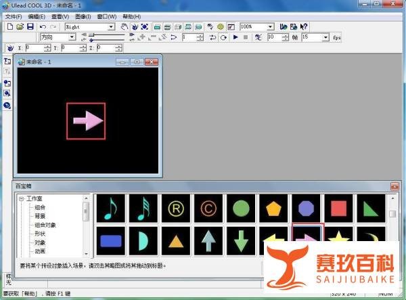Pick the copyright symbol thumbnail
The image size is (406, 300).
tap(208, 209)
